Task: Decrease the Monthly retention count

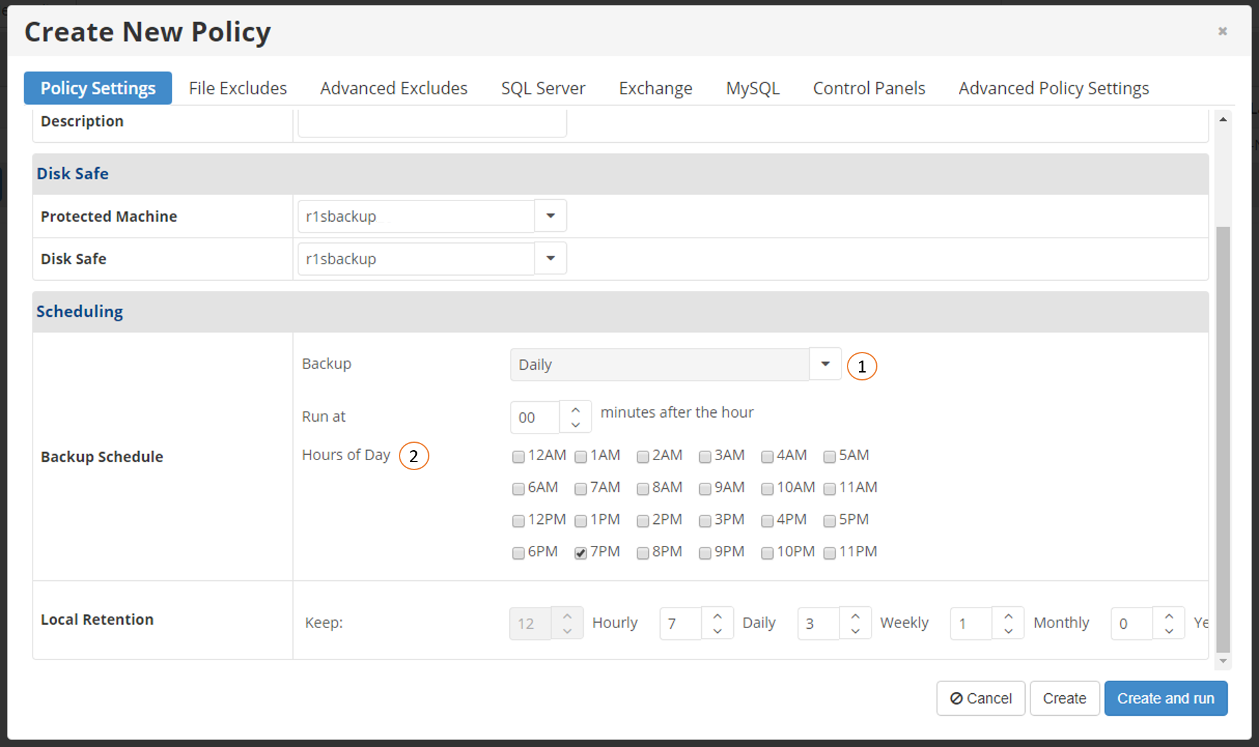Action: [x=1008, y=631]
